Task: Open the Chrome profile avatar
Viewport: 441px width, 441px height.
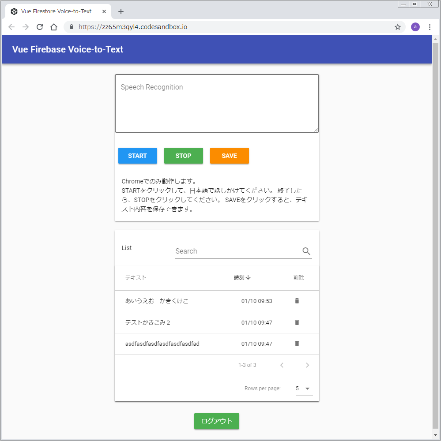Action: 415,27
